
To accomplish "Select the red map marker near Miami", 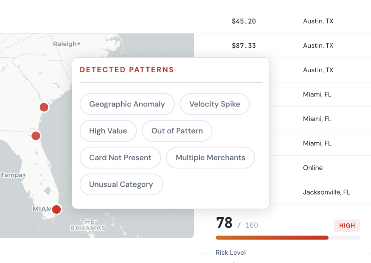I will [56, 209].
